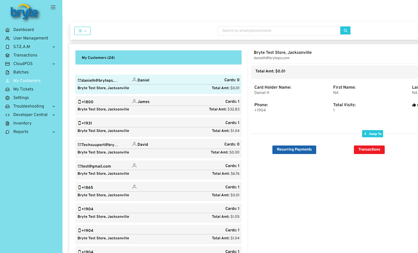Click the person icon next to James
This screenshot has height=253, width=418.
coord(134,101)
